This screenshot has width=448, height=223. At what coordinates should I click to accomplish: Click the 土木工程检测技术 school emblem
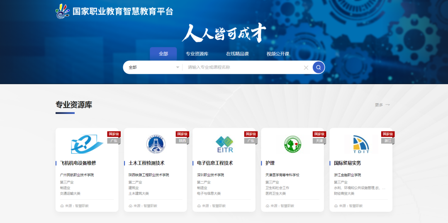[156, 144]
